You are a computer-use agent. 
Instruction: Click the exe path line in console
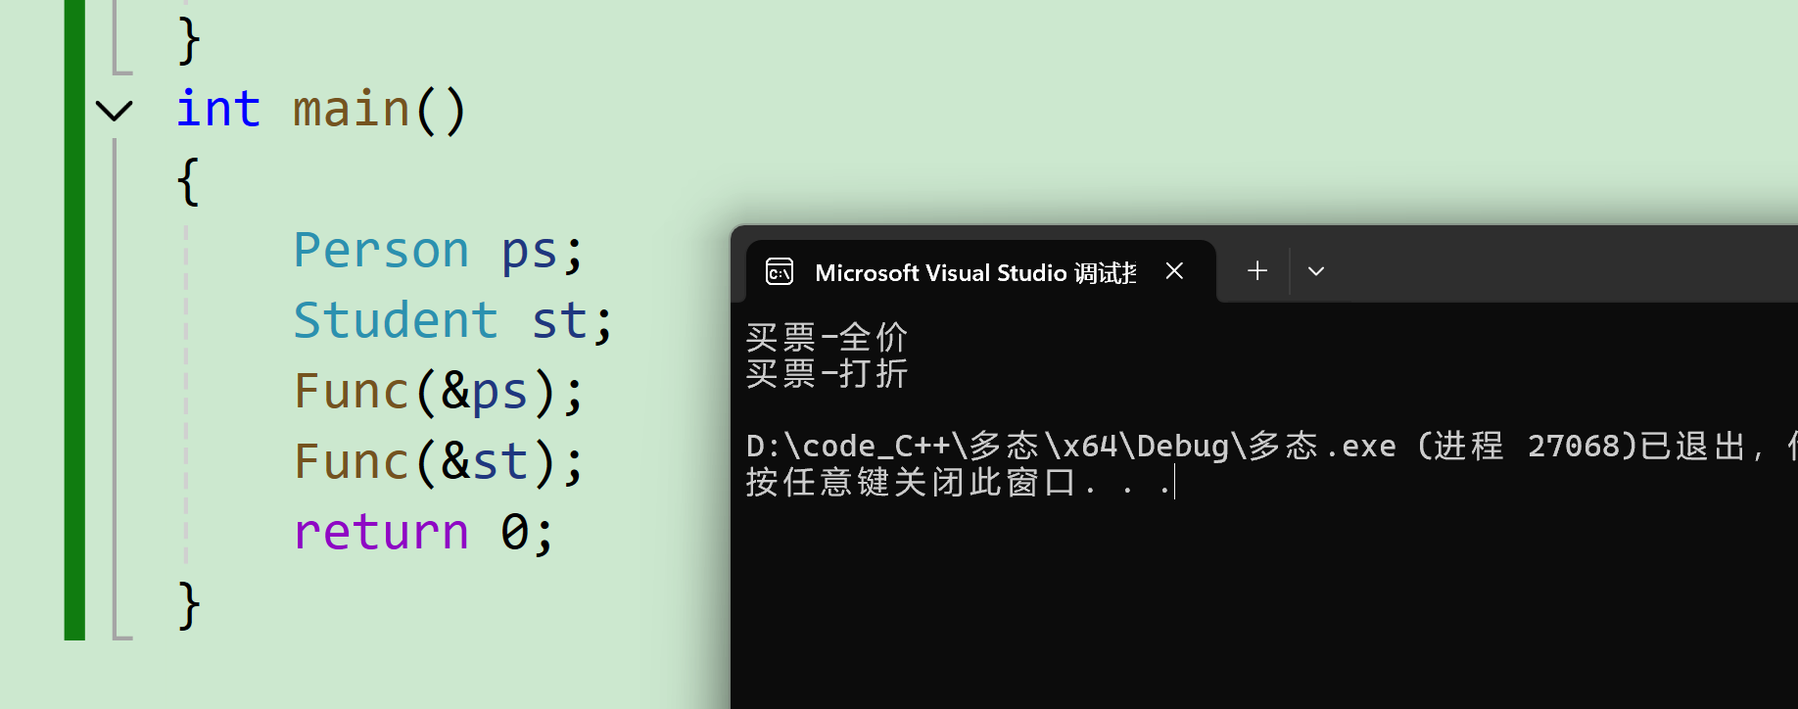pyautogui.click(x=1271, y=446)
